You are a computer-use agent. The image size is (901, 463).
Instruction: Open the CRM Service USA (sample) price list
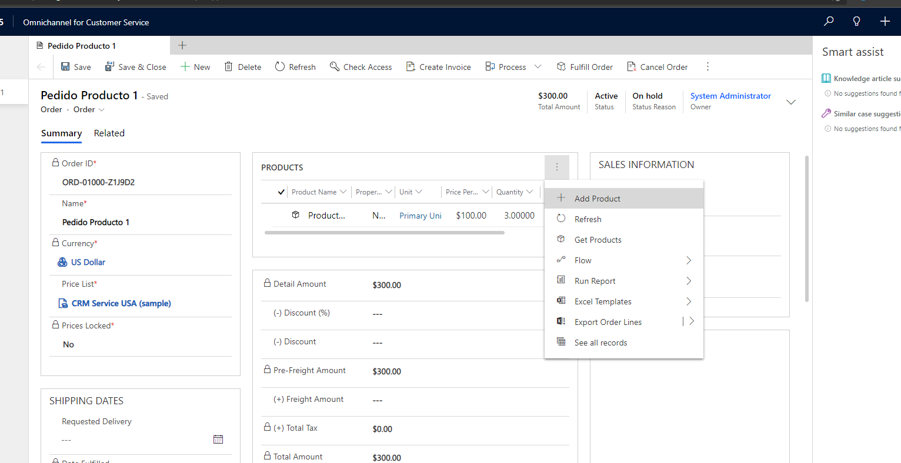coord(121,303)
